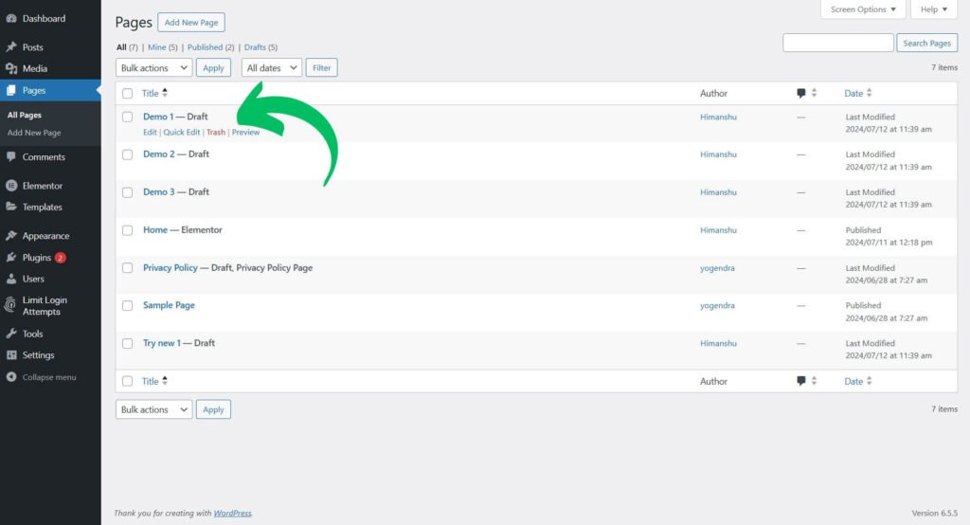This screenshot has width=970, height=525.
Task: Click the comments bubble column icon in table footer
Action: tap(801, 381)
